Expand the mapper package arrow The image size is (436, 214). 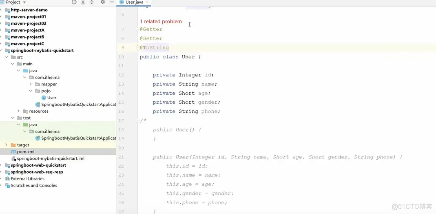tap(31, 84)
